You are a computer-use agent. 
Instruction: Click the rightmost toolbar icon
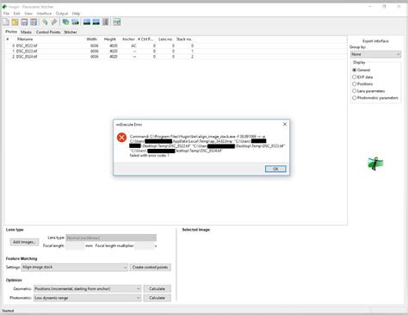[117, 22]
